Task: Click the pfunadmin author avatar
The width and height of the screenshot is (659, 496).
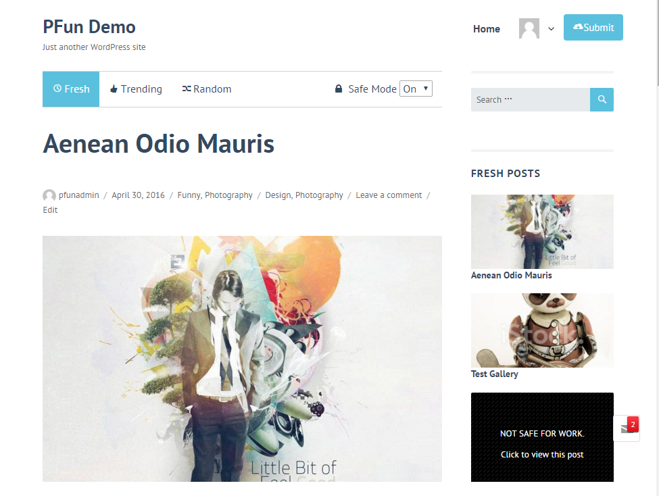Action: pyautogui.click(x=49, y=195)
